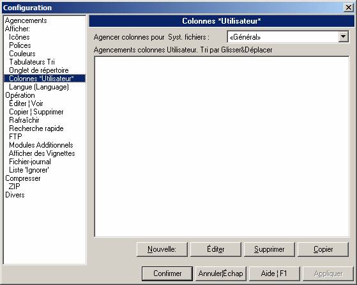Screen dimensions: 357x285
Task: Open the Syst. fichiers «Général» dropdown arrow
Action: pos(344,36)
